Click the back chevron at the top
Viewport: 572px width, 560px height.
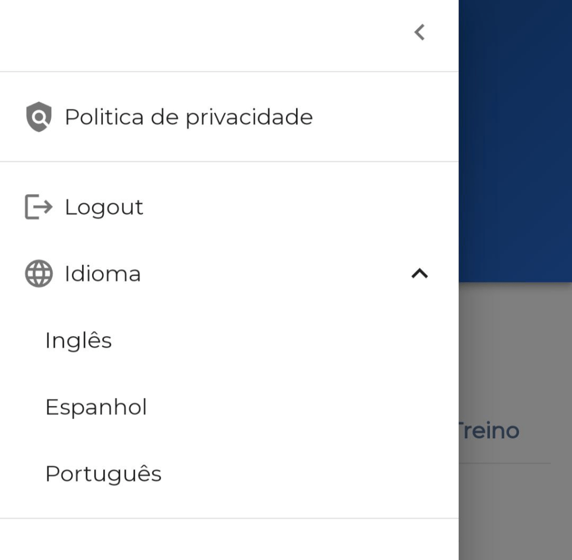pos(419,32)
